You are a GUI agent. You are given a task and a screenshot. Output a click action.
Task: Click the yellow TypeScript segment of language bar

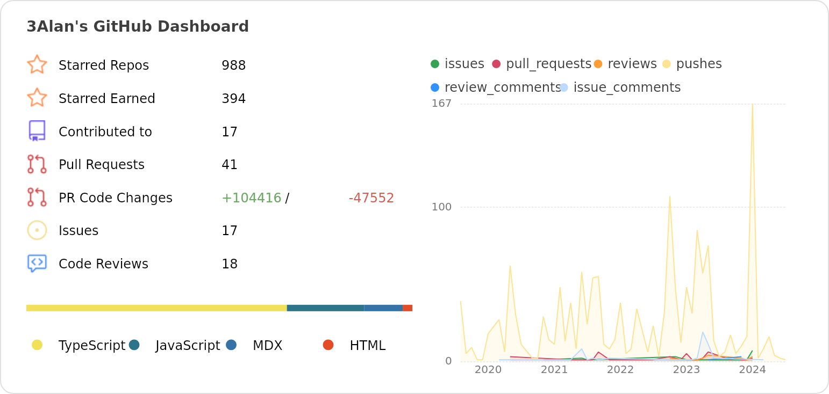156,308
